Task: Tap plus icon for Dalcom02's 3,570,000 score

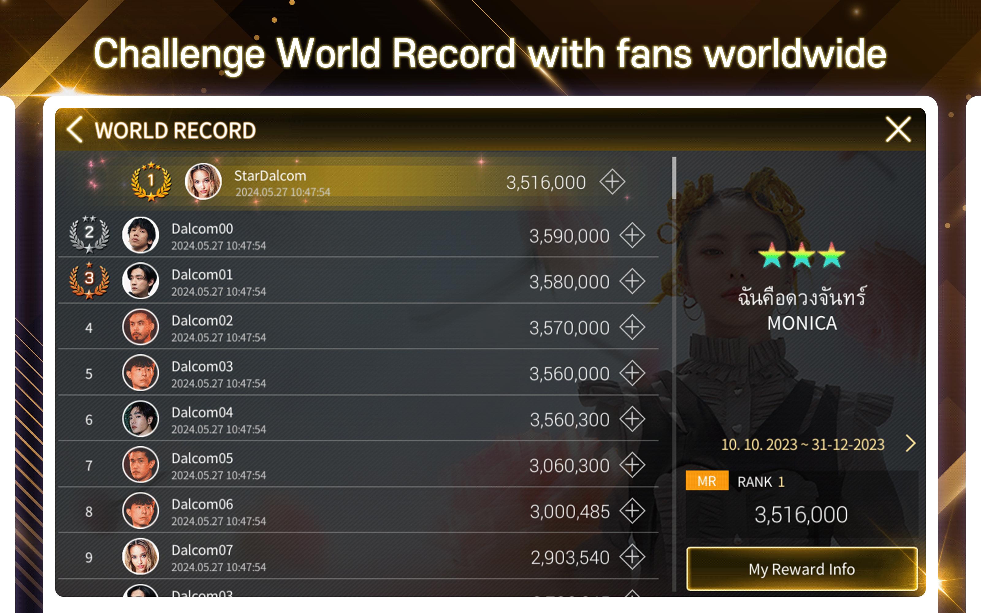Action: pos(632,327)
